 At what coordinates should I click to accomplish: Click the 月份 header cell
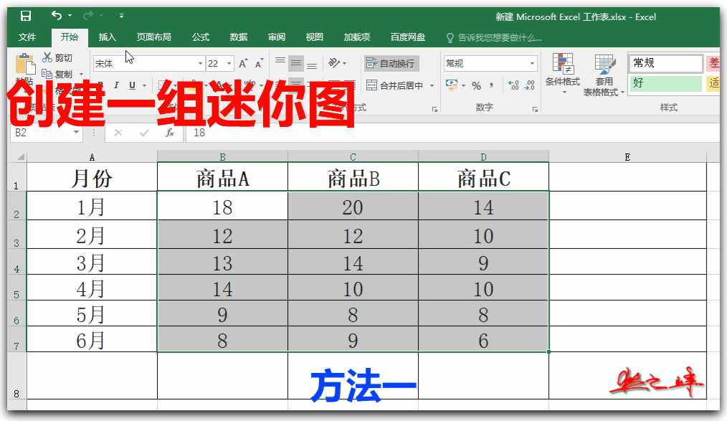tap(92, 177)
